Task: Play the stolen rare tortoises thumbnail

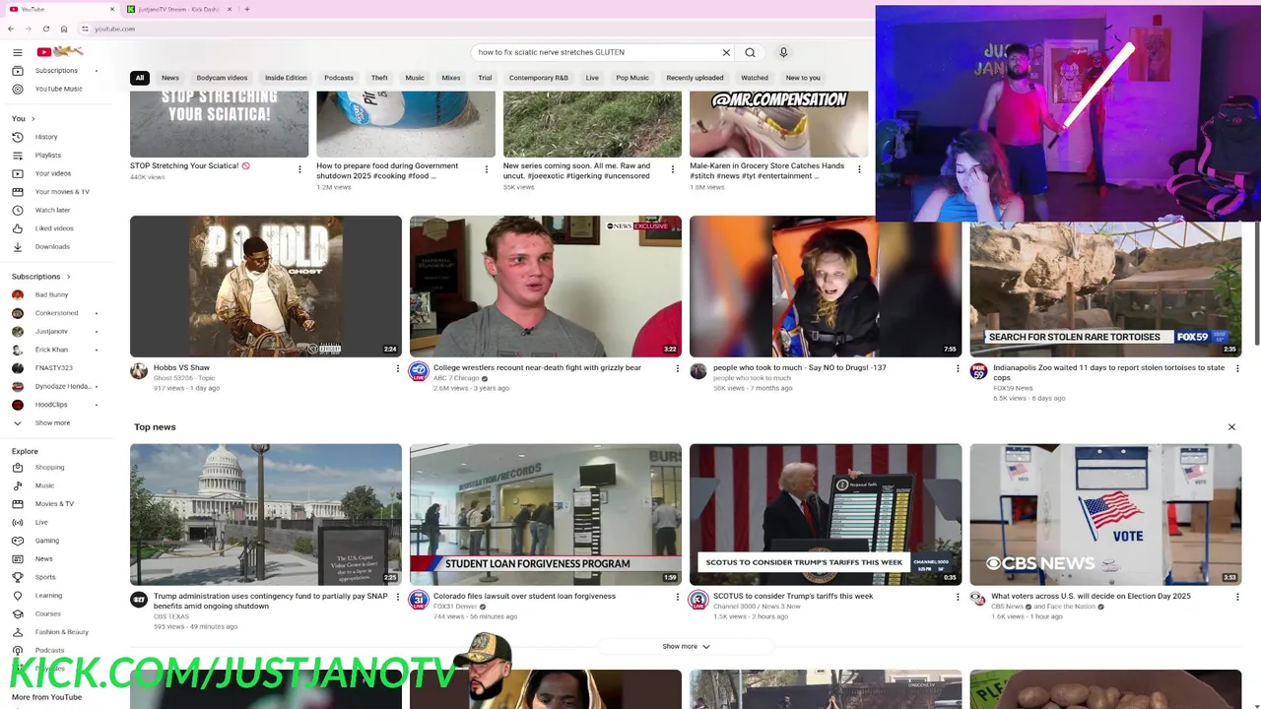Action: 1105,290
